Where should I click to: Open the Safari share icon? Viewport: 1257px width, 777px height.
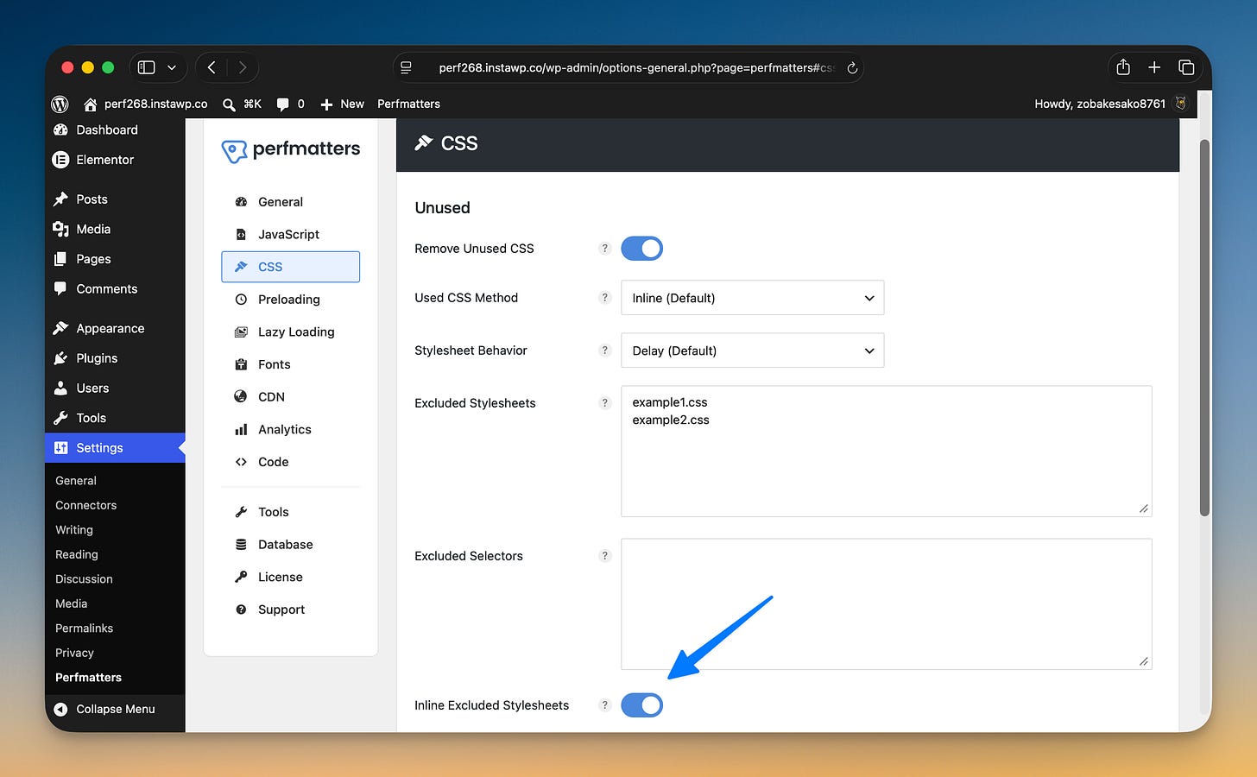pos(1123,66)
